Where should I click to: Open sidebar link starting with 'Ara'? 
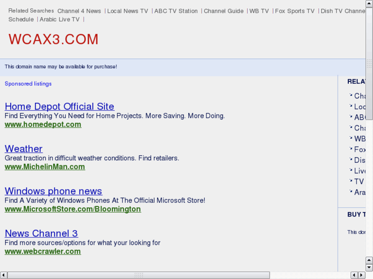360,192
